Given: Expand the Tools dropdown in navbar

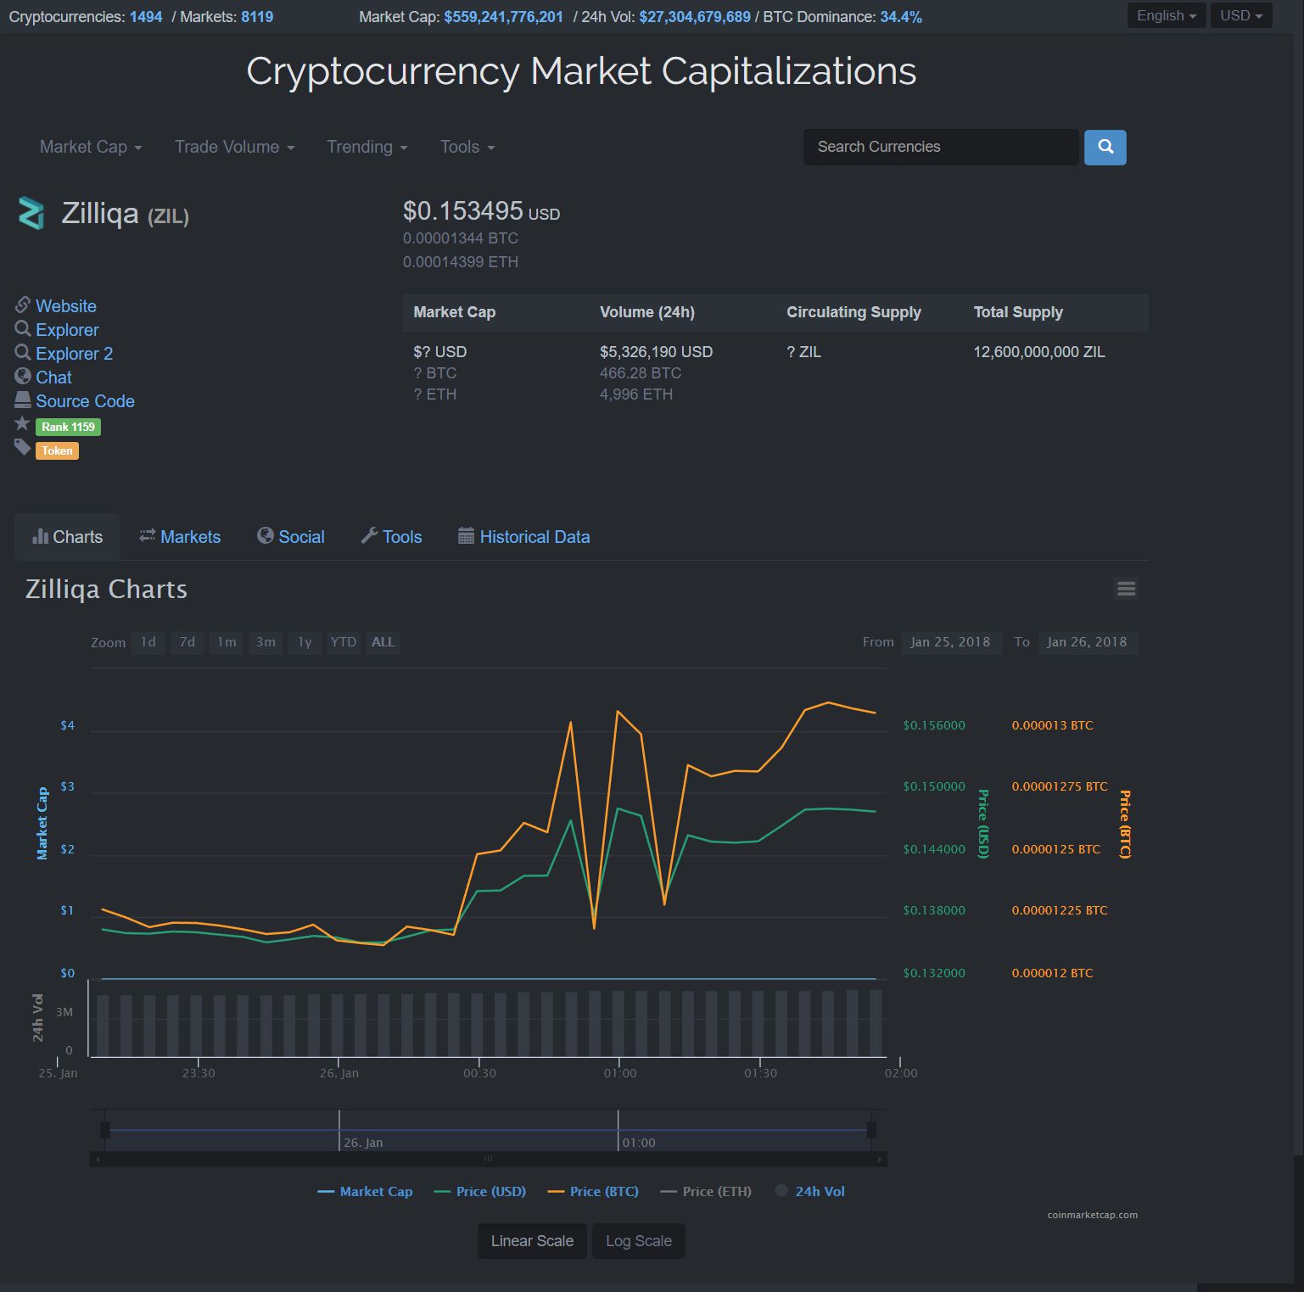Looking at the screenshot, I should click(467, 147).
